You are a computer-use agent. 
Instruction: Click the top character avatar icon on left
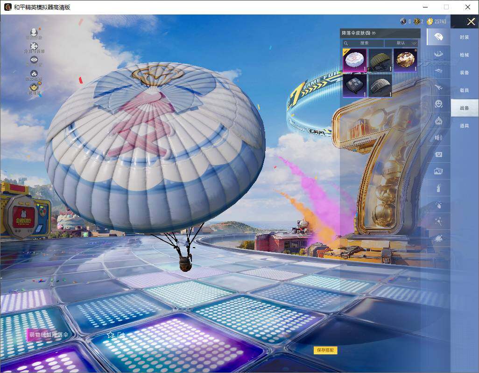click(x=34, y=32)
